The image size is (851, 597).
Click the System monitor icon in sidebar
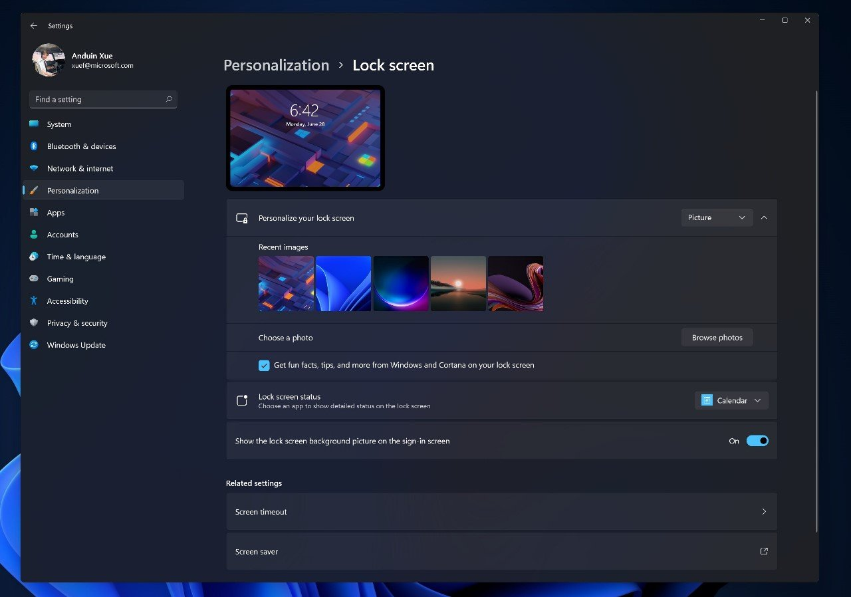34,124
